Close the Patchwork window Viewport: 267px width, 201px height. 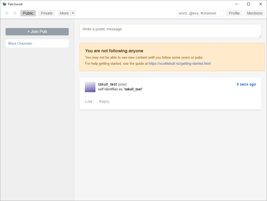tap(261, 4)
